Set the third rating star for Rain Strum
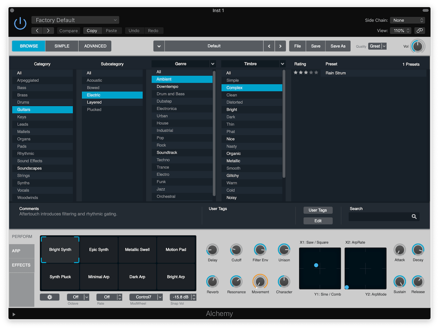This screenshot has height=329, width=439. [306, 73]
